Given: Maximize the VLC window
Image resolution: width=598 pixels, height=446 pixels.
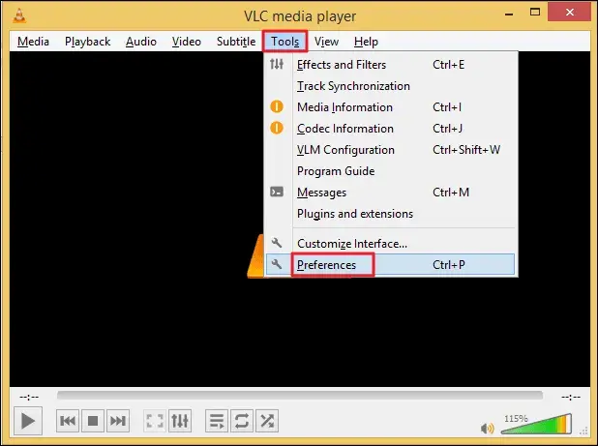Looking at the screenshot, I should tap(535, 13).
